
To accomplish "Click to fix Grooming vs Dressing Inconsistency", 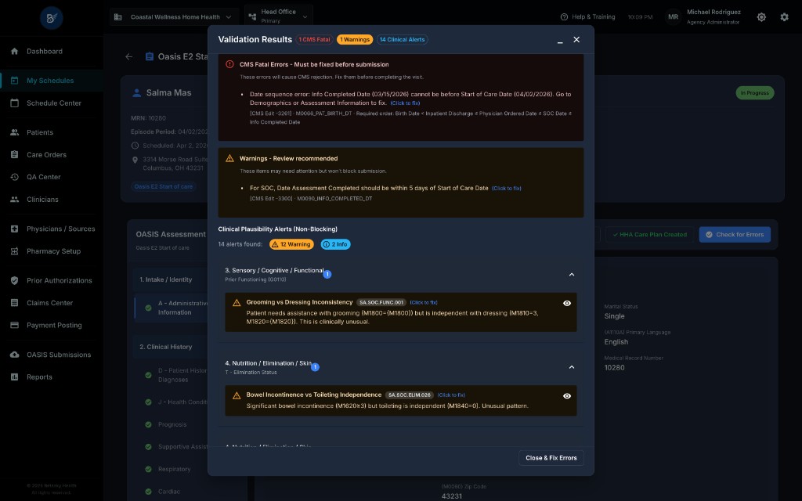I will point(424,303).
